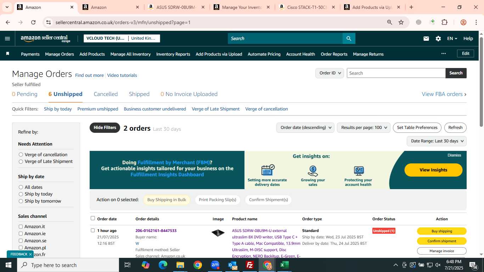Open order link 206-0162161-8447533
The height and width of the screenshot is (272, 484).
coord(156,231)
